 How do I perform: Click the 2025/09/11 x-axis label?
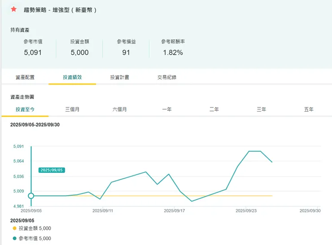click(x=103, y=211)
